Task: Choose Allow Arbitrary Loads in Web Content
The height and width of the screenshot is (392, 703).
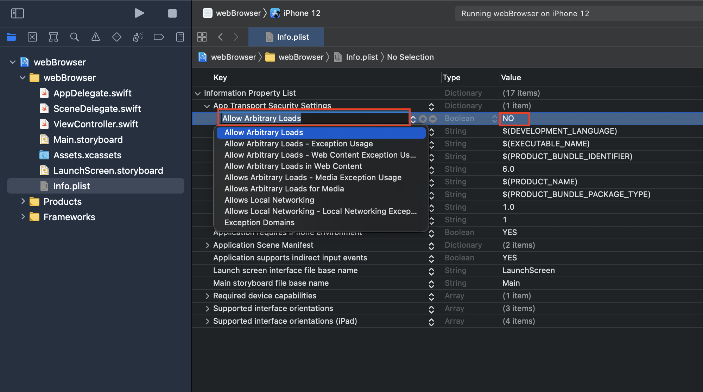Action: point(321,166)
